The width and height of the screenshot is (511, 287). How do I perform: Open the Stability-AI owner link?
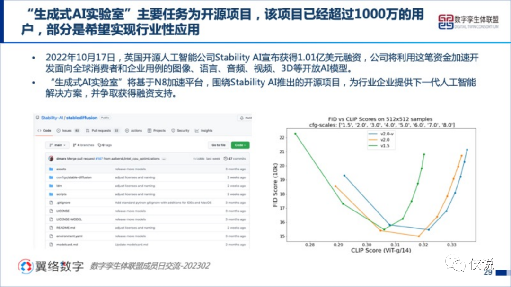52,118
